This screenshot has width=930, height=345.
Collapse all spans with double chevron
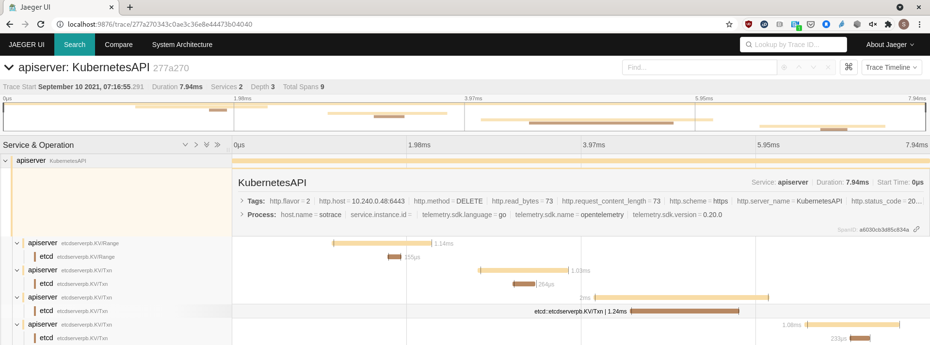[x=217, y=145]
